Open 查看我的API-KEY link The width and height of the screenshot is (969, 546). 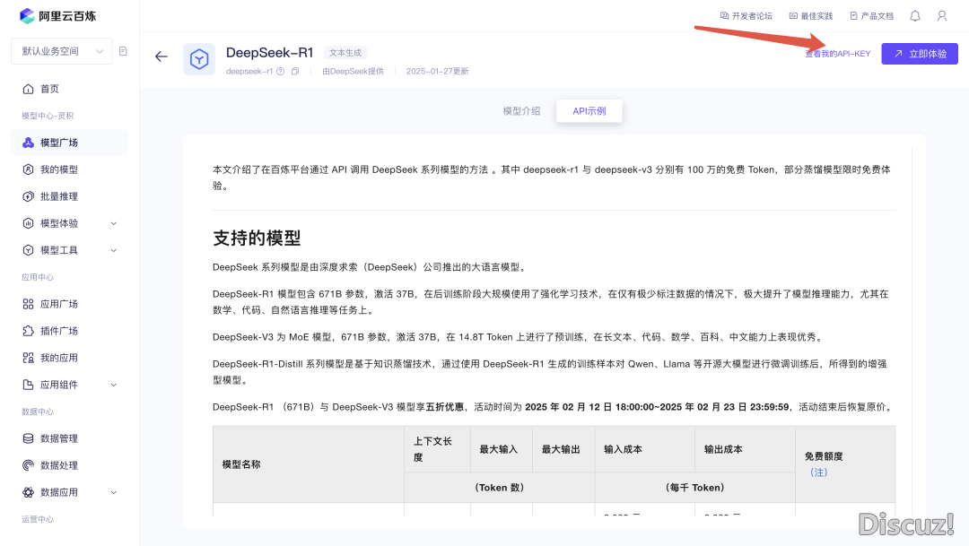(x=837, y=54)
